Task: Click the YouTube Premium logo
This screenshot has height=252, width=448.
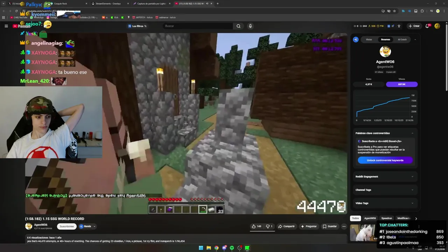Action: point(21,26)
